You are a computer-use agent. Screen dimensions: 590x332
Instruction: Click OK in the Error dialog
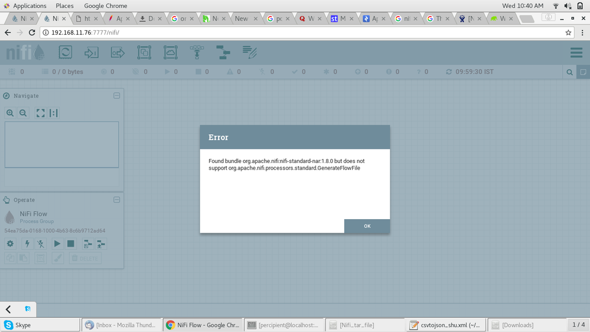click(x=367, y=226)
